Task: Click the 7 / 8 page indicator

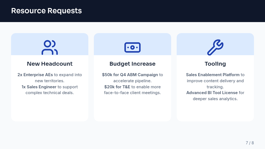Action: point(250,143)
